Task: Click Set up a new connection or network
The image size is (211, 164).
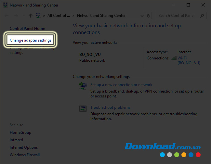Action: pyautogui.click(x=121, y=85)
